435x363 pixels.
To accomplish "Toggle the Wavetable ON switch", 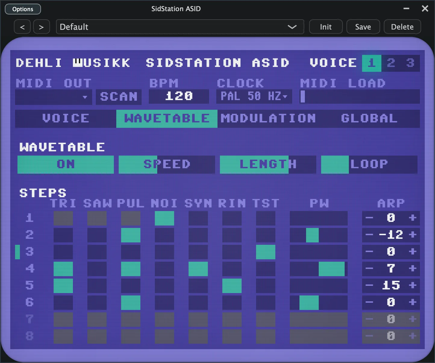I will [66, 164].
